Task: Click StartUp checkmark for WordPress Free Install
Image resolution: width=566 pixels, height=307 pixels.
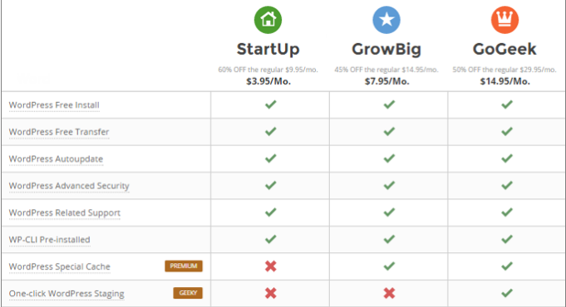Action: 271,105
